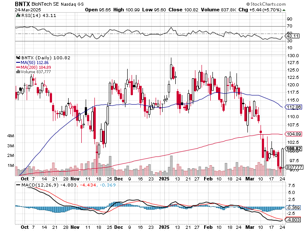
Task: Click the MA(50) 112.86 legend text
Action: [35, 63]
